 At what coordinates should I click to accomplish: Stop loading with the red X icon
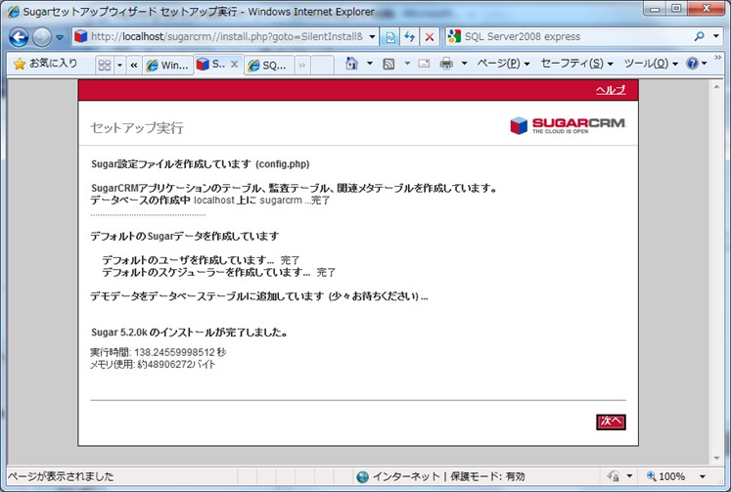click(430, 37)
